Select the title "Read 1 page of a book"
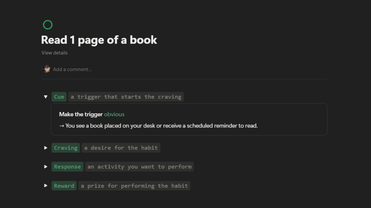This screenshot has height=208, width=371. point(99,40)
